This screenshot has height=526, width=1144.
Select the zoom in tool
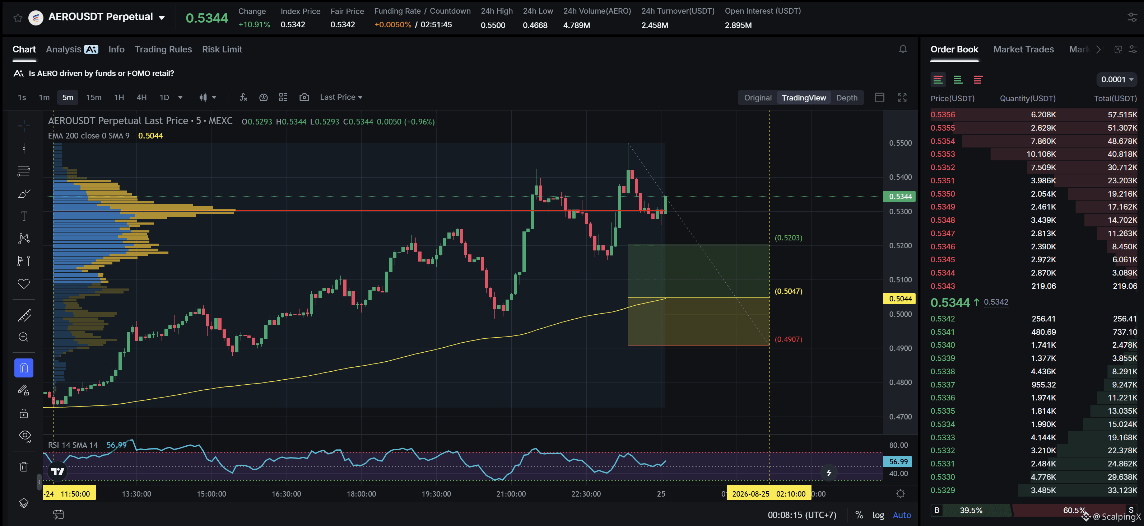point(24,337)
